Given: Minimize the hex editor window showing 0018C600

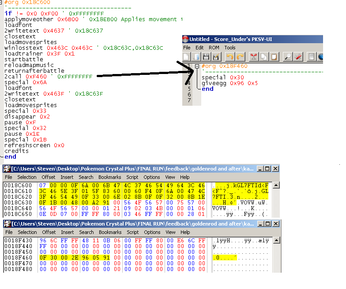Looking at the screenshot, I should point(260,169).
